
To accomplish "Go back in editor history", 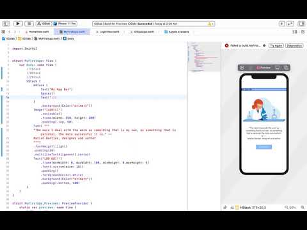I will coord(10,32).
